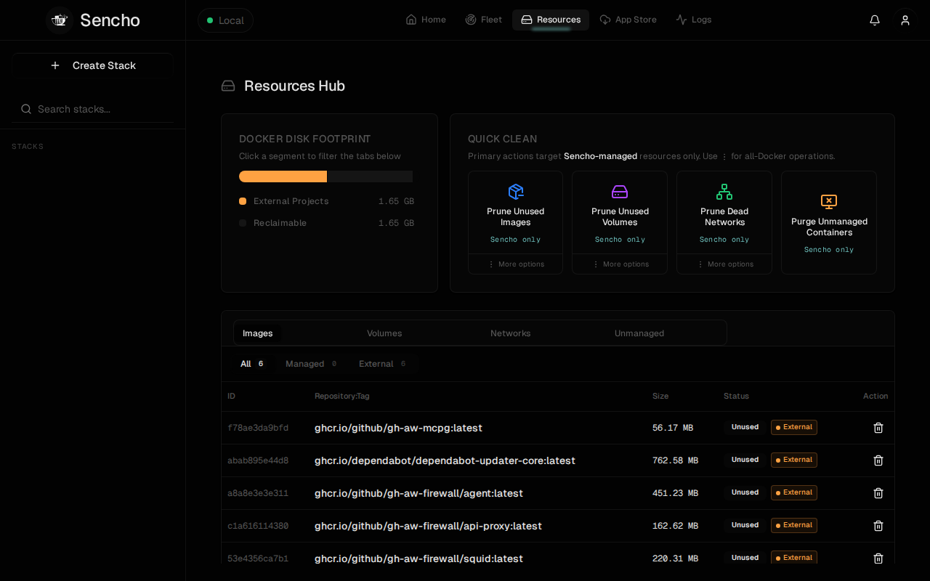Click the Reclaimable legend swatch

243,223
